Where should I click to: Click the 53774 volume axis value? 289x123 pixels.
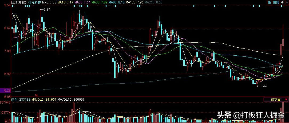tap(6, 112)
